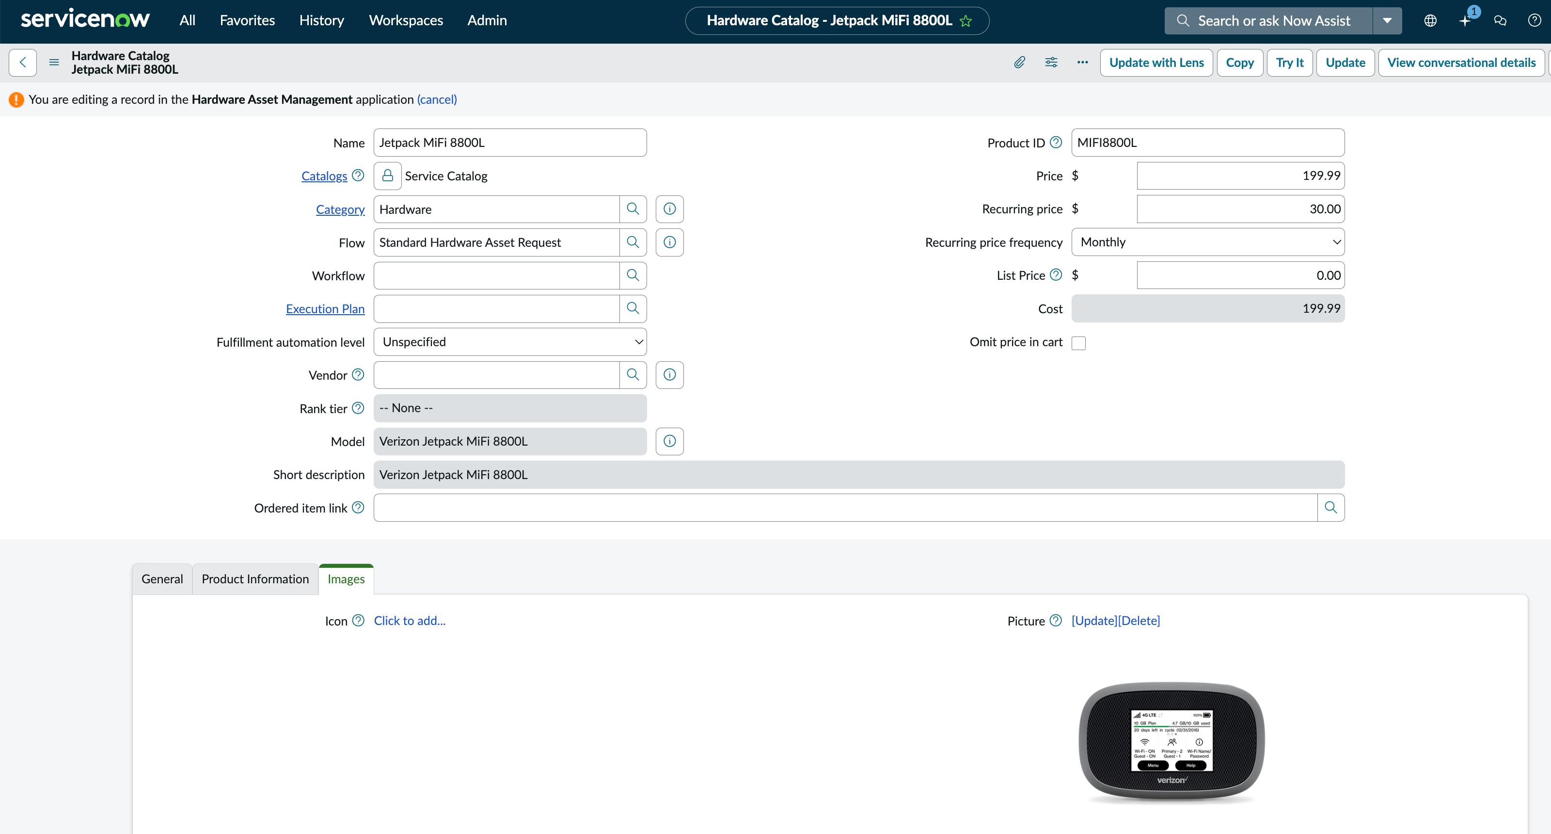Click the Jetpack MiFi device picture
This screenshot has width=1551, height=834.
[1171, 742]
